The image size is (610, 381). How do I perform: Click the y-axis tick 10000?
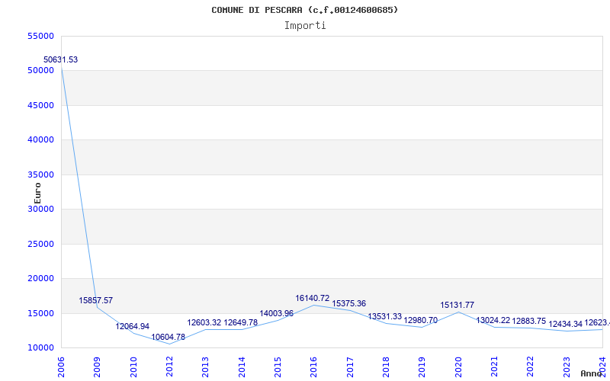pyautogui.click(x=41, y=347)
